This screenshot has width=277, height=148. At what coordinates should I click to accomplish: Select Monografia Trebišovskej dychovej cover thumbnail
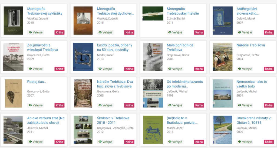click(83, 21)
